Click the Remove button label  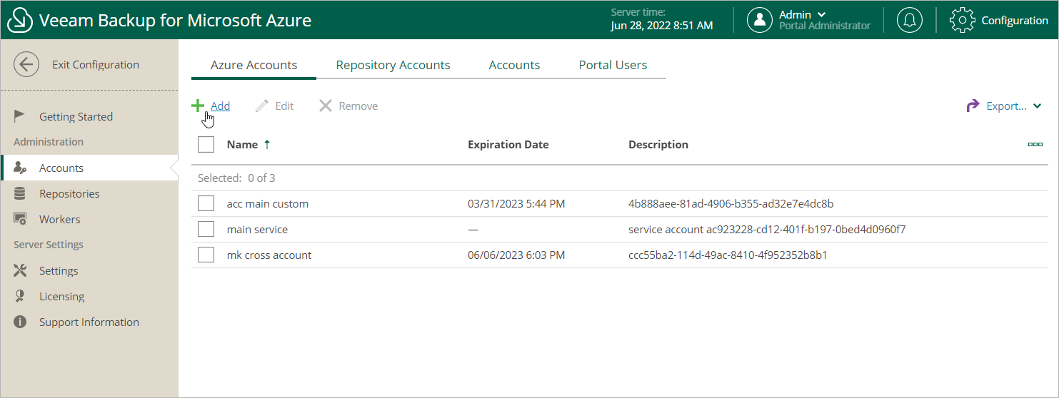(x=358, y=106)
